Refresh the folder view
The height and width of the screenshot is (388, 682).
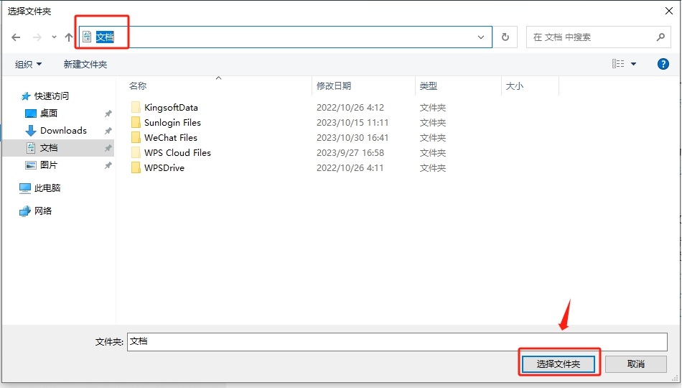click(505, 37)
